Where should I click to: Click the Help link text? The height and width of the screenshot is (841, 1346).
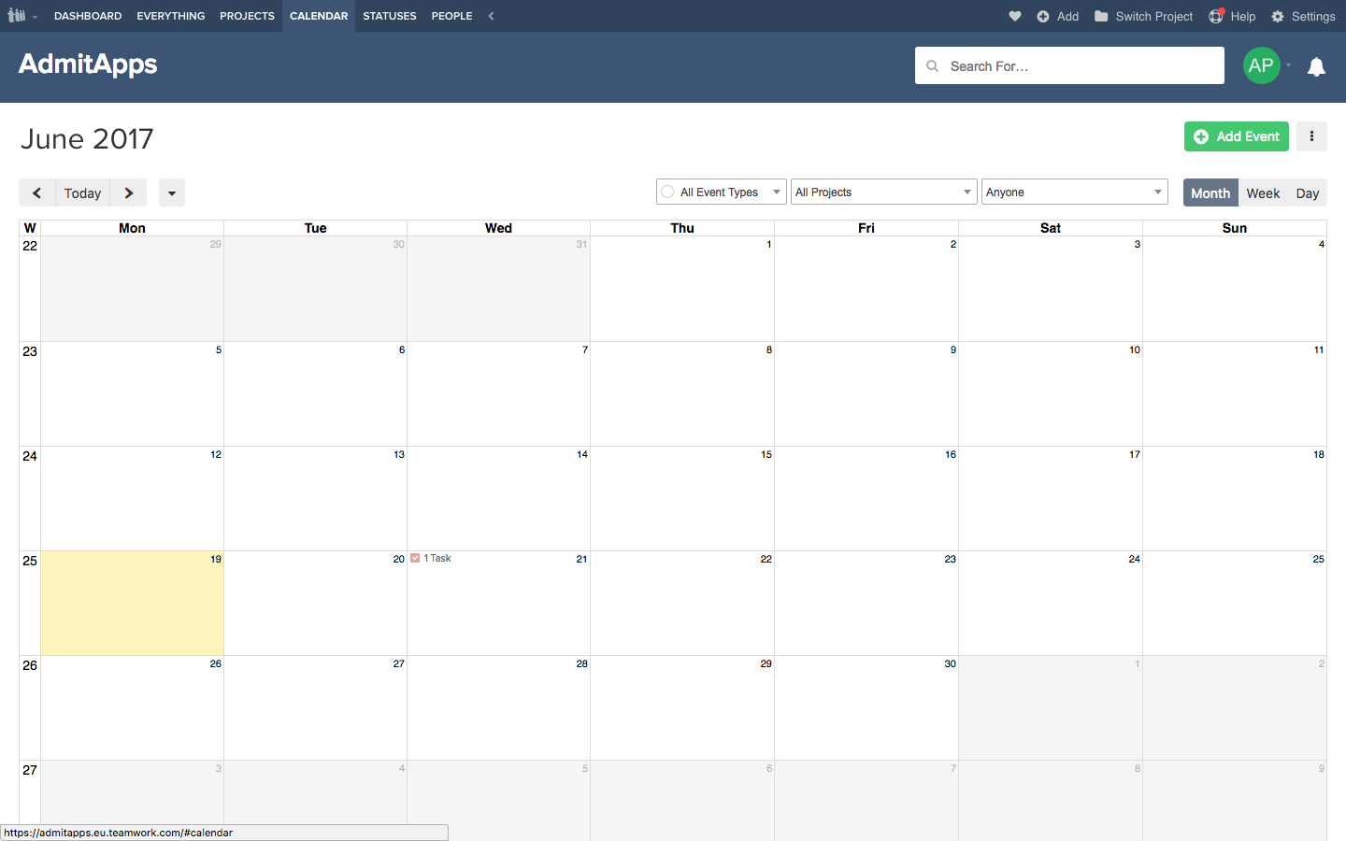(x=1243, y=16)
